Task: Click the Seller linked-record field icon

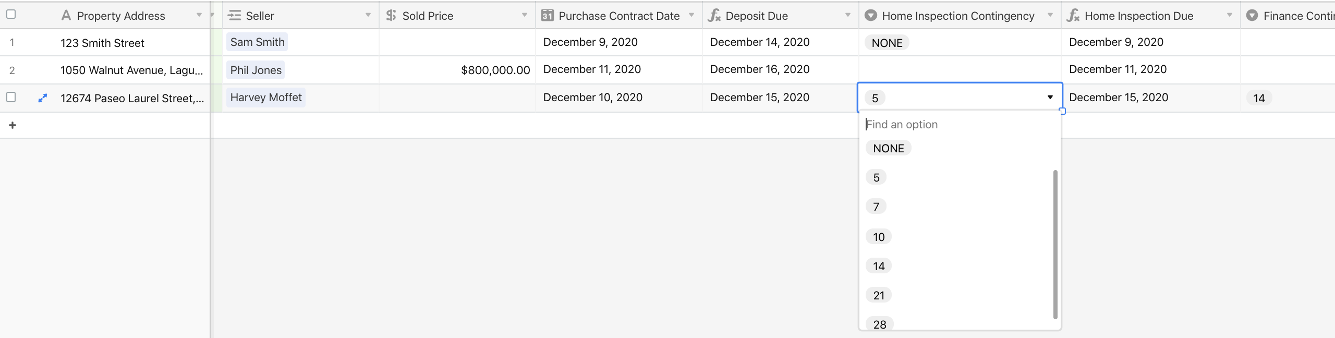Action: click(234, 16)
